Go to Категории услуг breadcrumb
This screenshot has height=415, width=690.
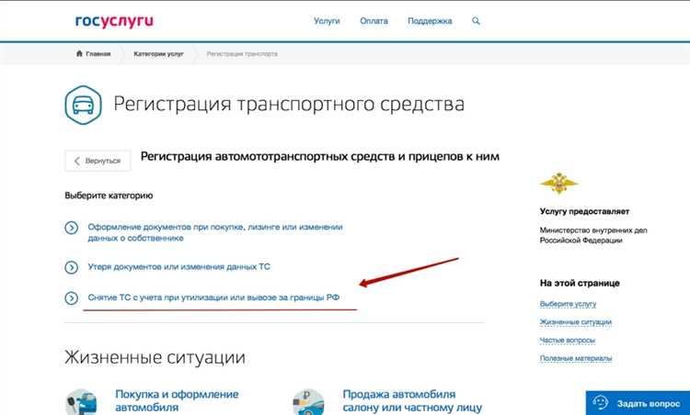click(158, 54)
